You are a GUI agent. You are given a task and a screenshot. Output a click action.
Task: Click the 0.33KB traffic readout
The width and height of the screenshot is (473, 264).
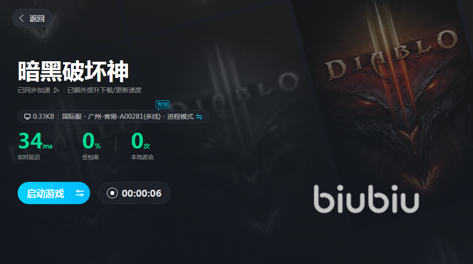[x=44, y=116]
